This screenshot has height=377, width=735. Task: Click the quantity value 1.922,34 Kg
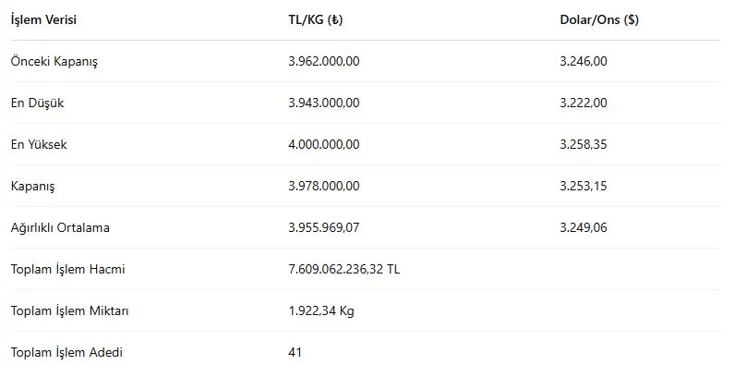pyautogui.click(x=321, y=310)
